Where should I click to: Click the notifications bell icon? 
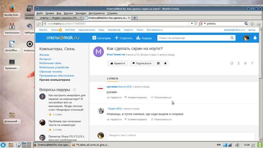255,38
